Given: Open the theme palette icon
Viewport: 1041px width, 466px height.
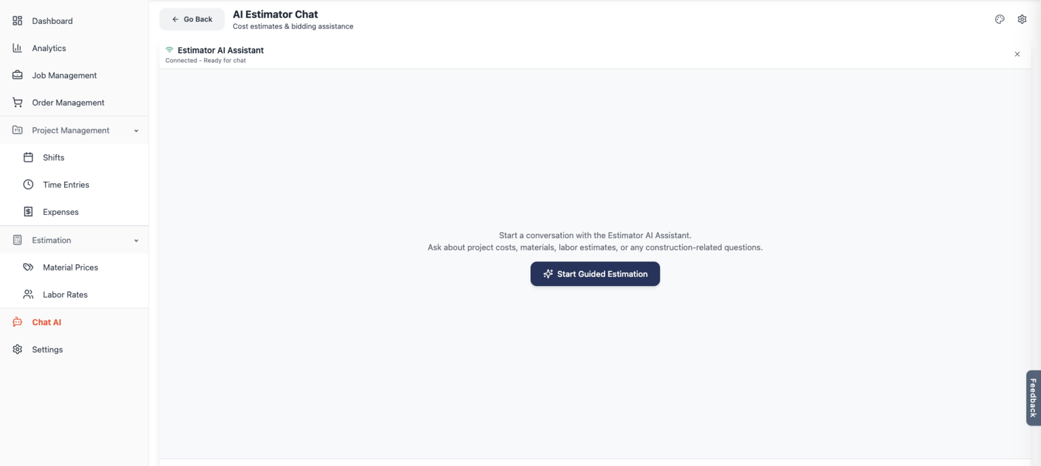Looking at the screenshot, I should 1000,19.
